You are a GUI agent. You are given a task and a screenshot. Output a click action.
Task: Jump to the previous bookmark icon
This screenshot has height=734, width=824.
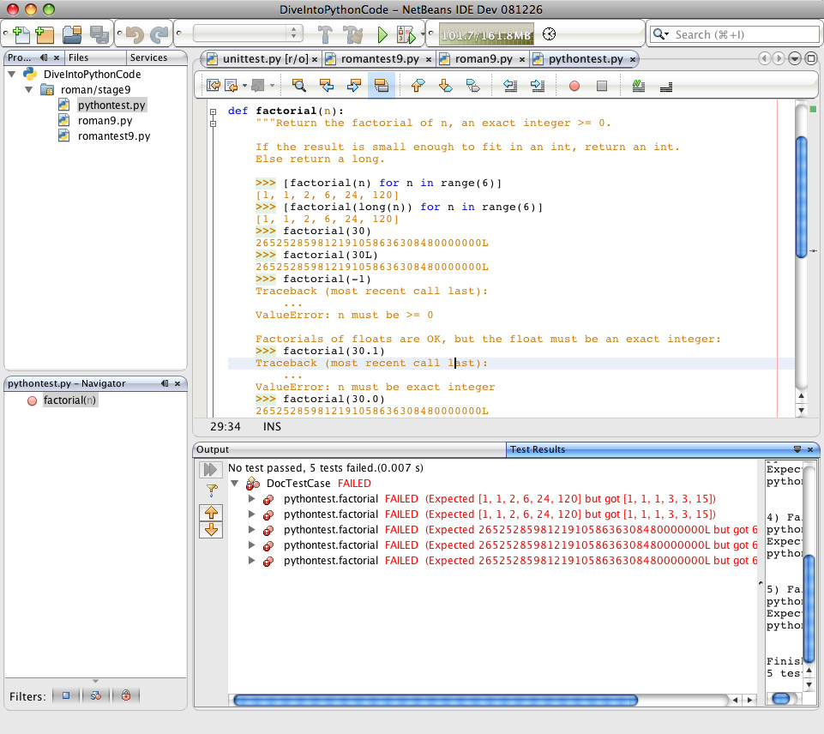pos(418,85)
